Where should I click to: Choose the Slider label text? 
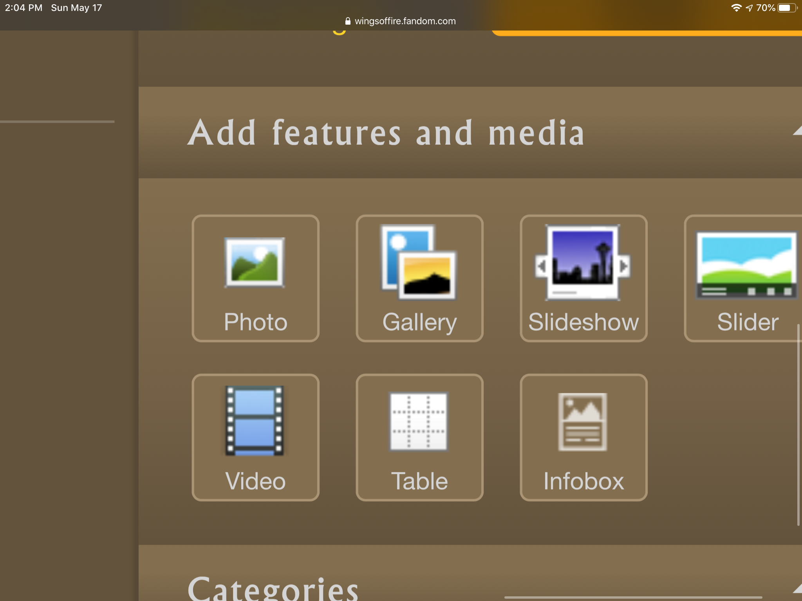coord(748,322)
